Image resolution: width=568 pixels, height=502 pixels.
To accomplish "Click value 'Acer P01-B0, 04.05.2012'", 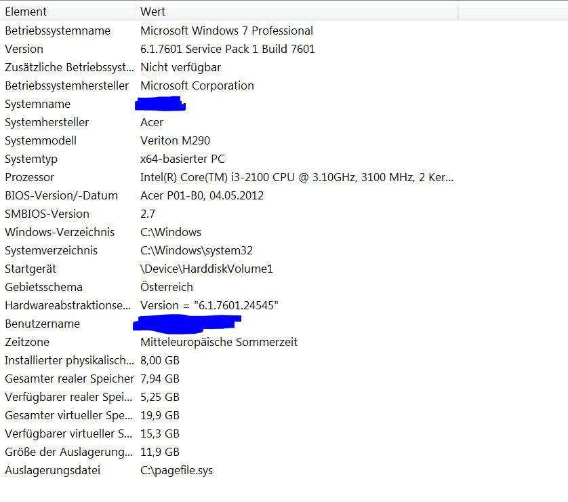I will pos(202,195).
